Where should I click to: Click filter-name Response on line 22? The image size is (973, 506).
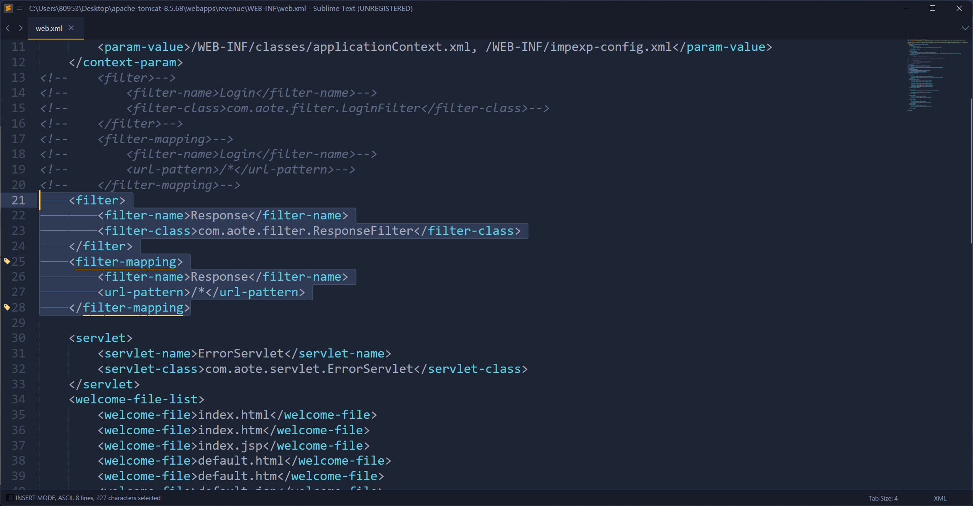[x=223, y=215]
